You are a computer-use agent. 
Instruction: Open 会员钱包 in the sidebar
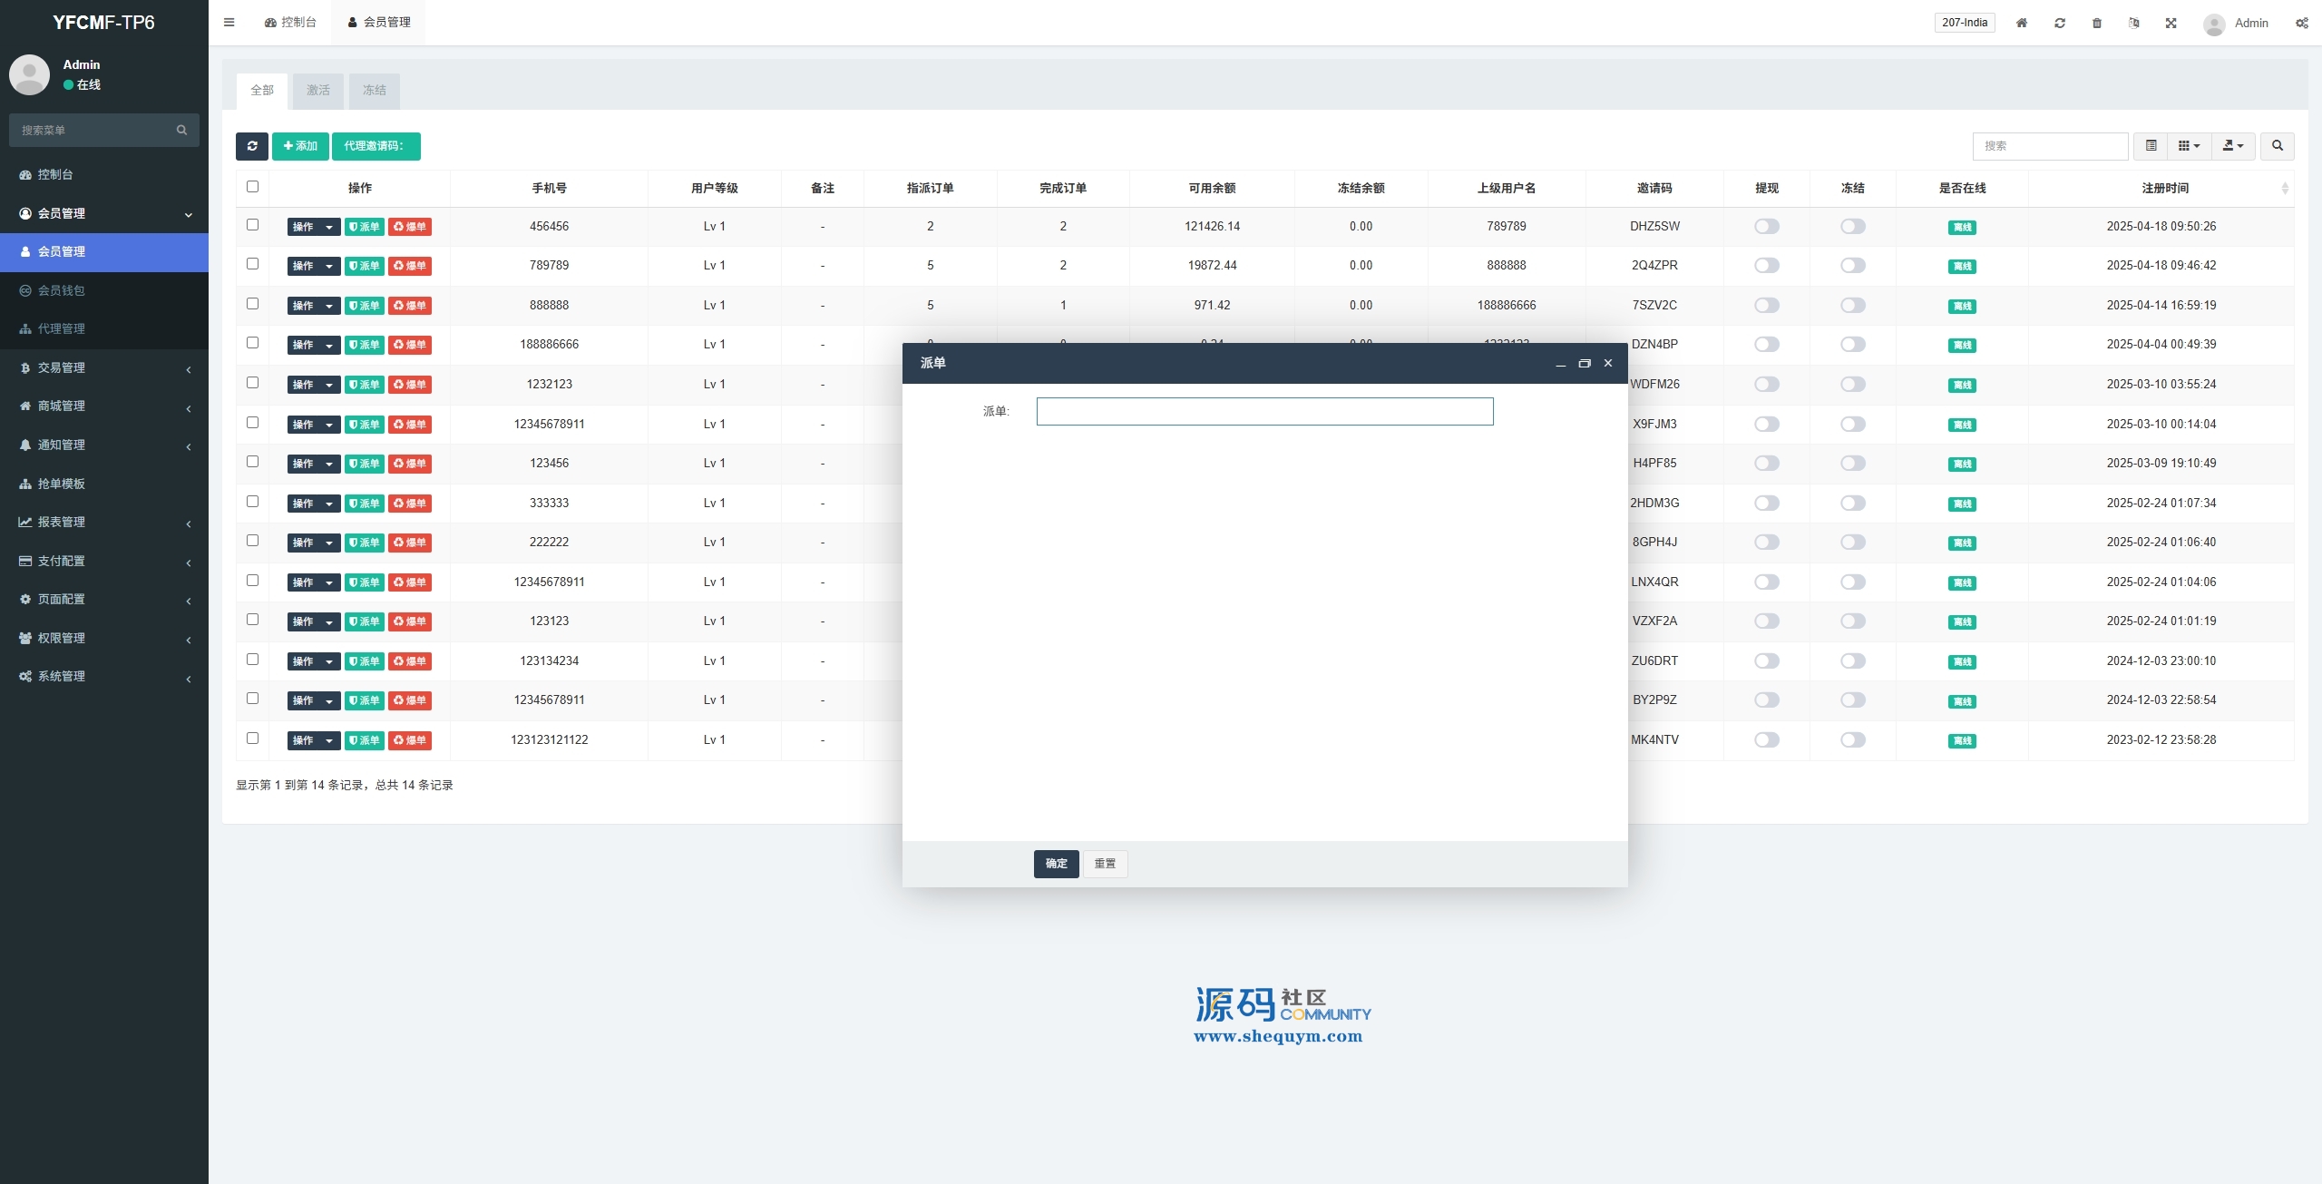pyautogui.click(x=62, y=290)
